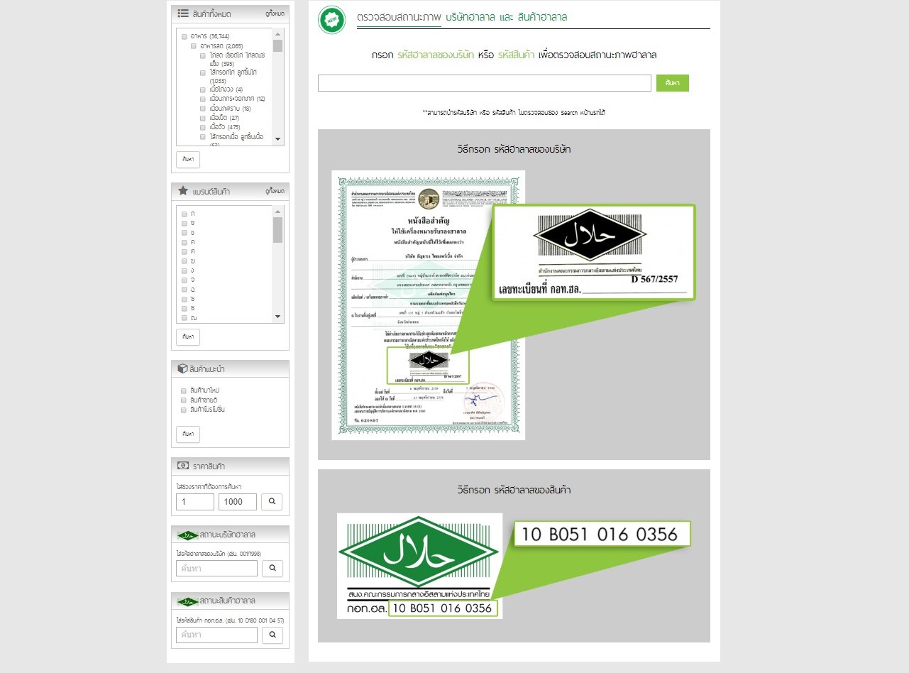Viewport: 909px width, 673px height.
Task: Click the product halal code search field
Action: tap(217, 635)
